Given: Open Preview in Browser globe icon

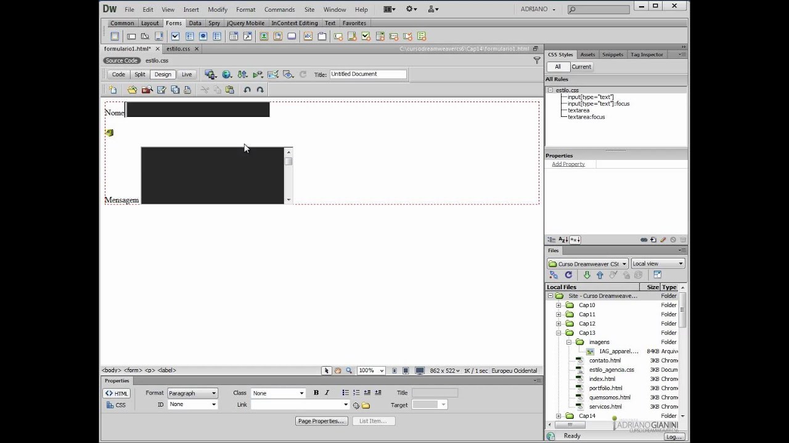Looking at the screenshot, I should pos(227,74).
